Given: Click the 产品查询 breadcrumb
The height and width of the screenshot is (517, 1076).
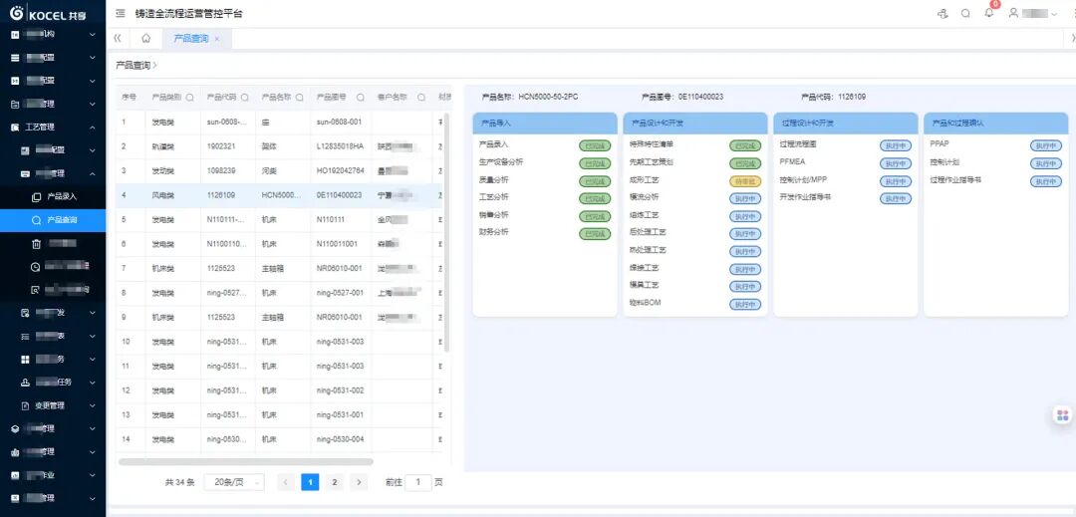Looking at the screenshot, I should click(133, 65).
